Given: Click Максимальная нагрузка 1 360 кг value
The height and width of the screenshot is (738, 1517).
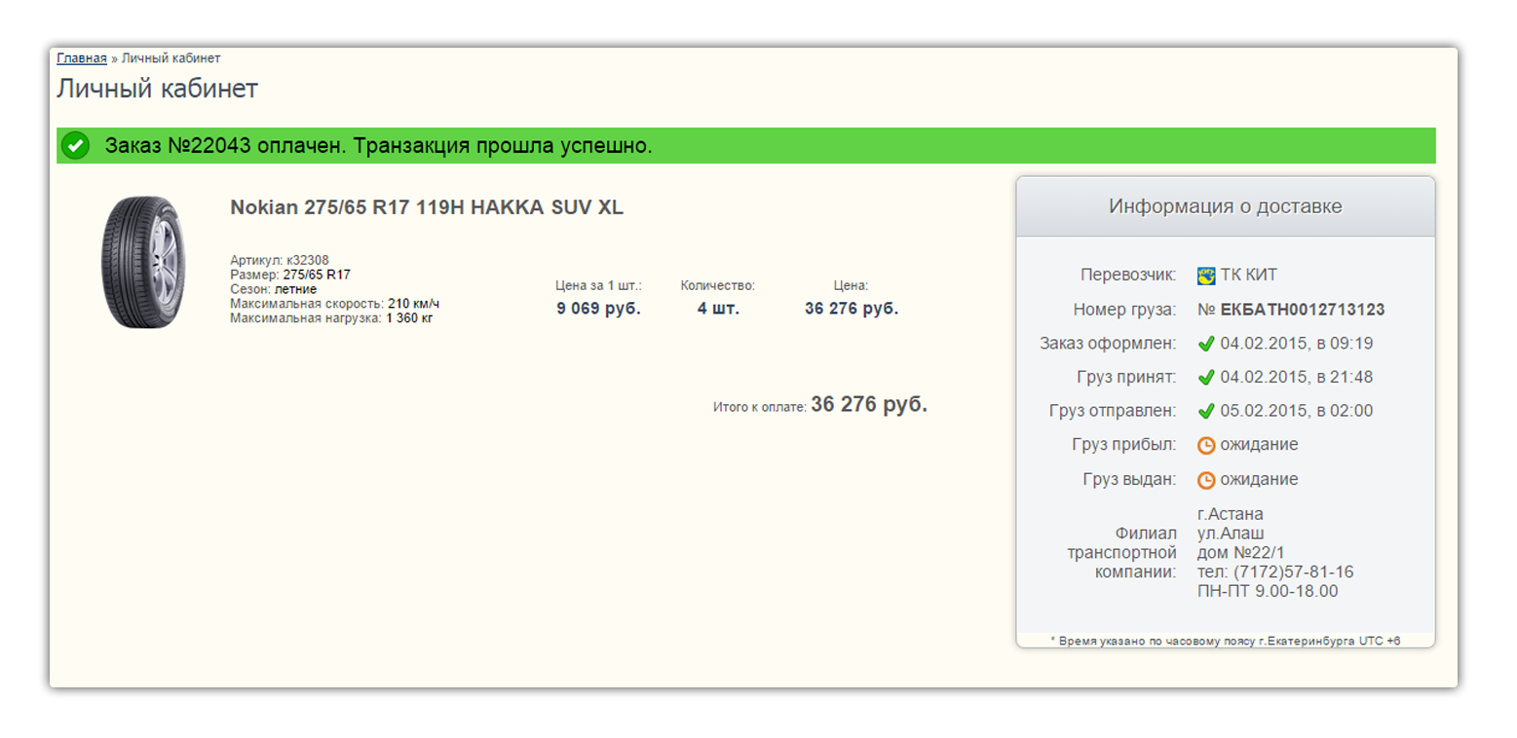Looking at the screenshot, I should [409, 318].
